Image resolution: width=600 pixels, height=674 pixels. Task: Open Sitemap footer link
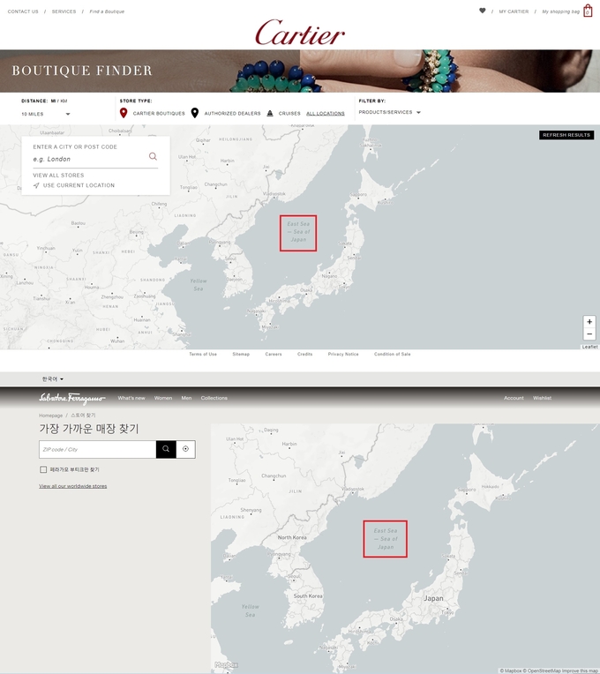tap(241, 354)
